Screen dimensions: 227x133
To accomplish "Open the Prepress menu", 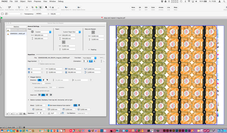I will pyautogui.click(x=37, y=1).
